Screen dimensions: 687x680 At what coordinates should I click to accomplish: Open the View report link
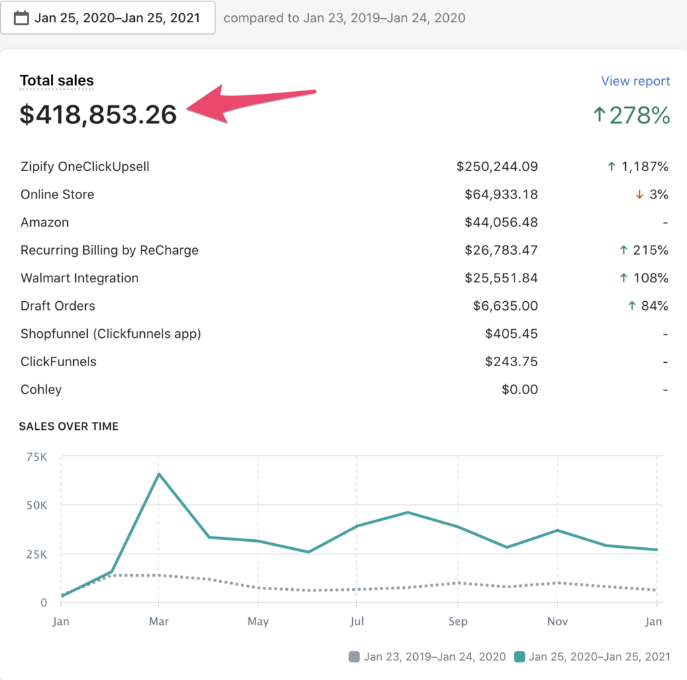[635, 81]
